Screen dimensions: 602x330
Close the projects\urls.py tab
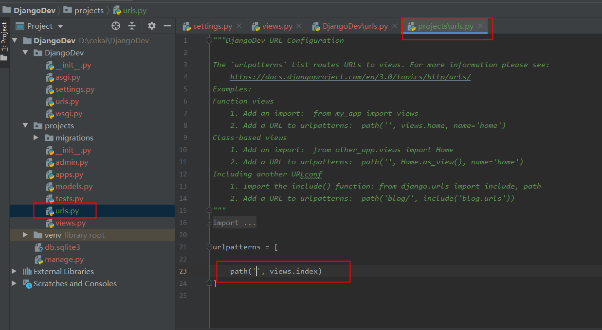[x=480, y=26]
